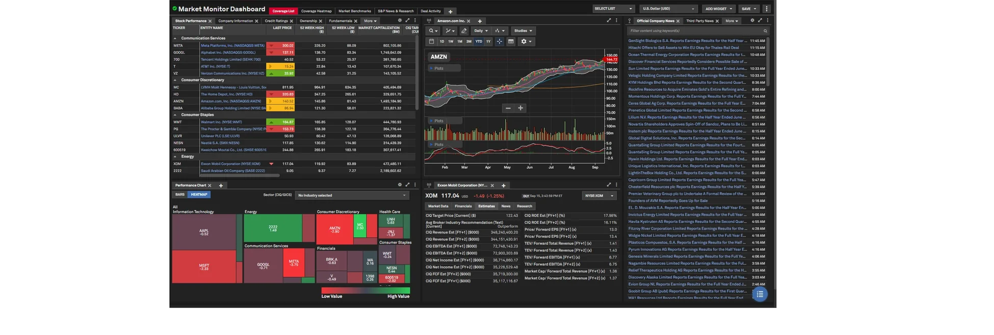Open Stock Performance widget settings gear
This screenshot has height=335, width=994.
pyautogui.click(x=400, y=20)
